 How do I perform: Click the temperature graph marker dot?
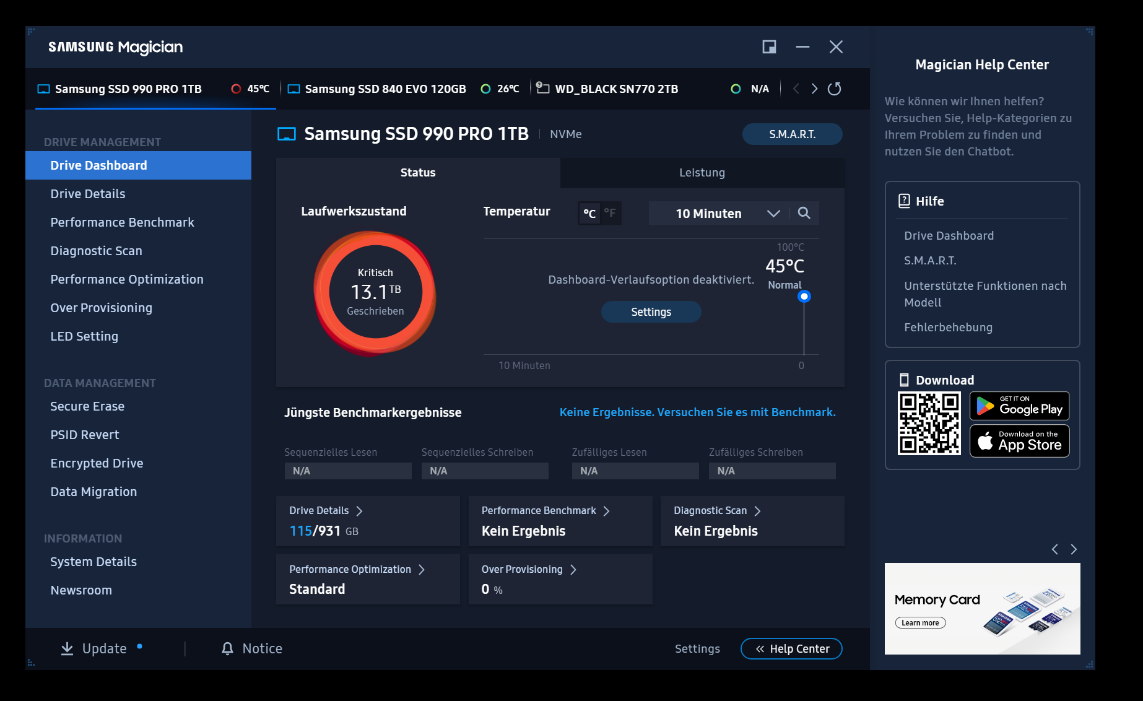click(804, 297)
